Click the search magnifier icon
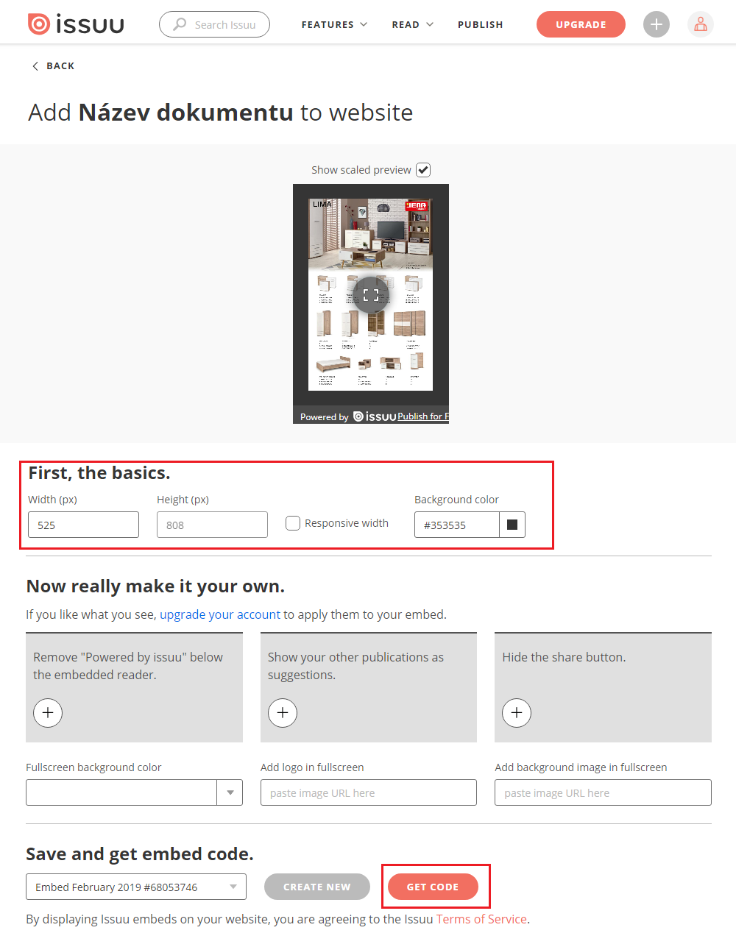The height and width of the screenshot is (933, 736). [180, 24]
